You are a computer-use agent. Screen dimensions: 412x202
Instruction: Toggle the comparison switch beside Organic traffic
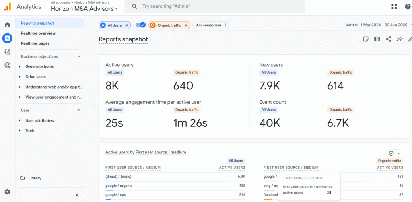[140, 25]
